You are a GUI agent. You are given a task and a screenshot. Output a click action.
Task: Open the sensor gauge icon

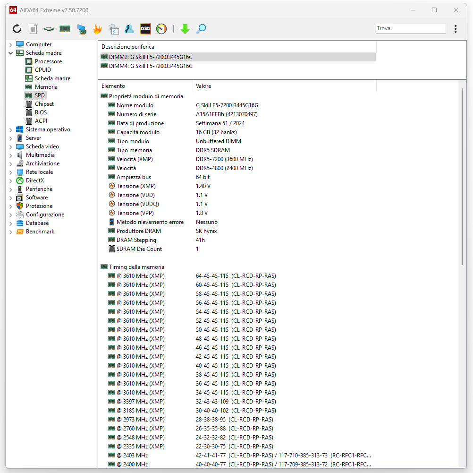click(161, 29)
